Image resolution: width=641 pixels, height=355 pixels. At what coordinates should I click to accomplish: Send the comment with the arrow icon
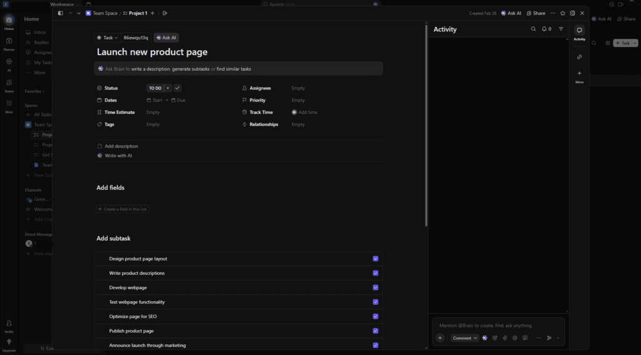pos(550,338)
